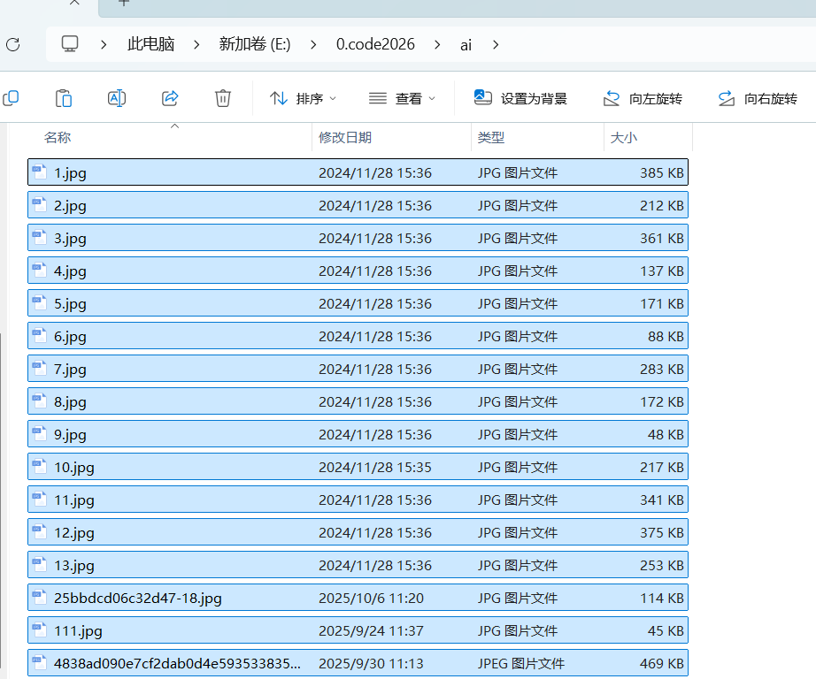Open 0.code2026 from the address bar
This screenshot has height=679, width=816.
tap(375, 43)
